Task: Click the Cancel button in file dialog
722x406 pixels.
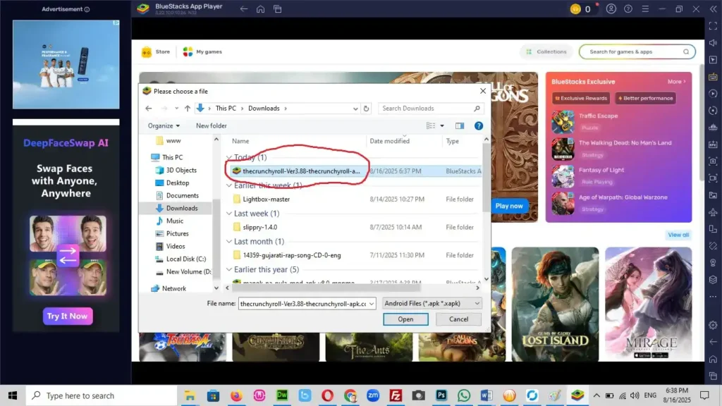Action: coord(458,319)
